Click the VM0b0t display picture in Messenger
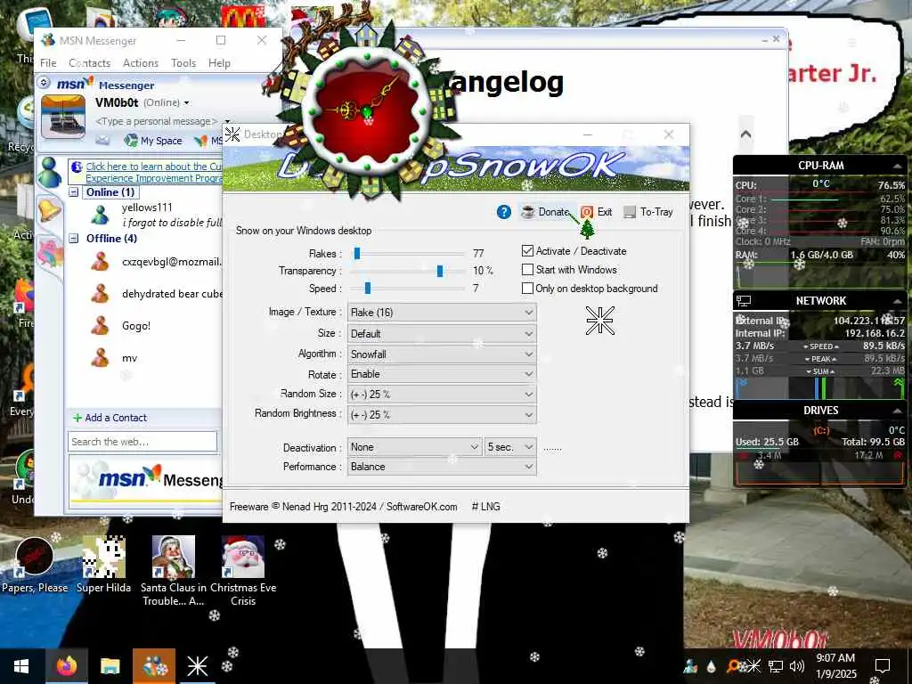912x684 pixels. pos(63,117)
